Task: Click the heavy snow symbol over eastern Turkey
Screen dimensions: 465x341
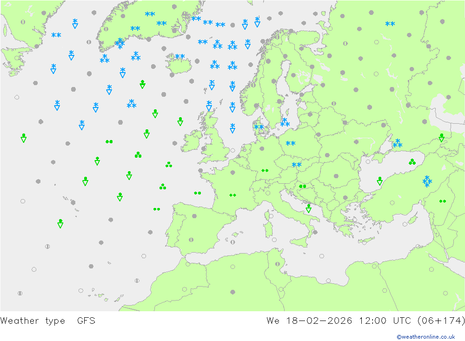Action: (427, 181)
